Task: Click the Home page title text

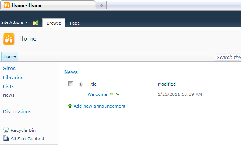Action: pyautogui.click(x=28, y=39)
